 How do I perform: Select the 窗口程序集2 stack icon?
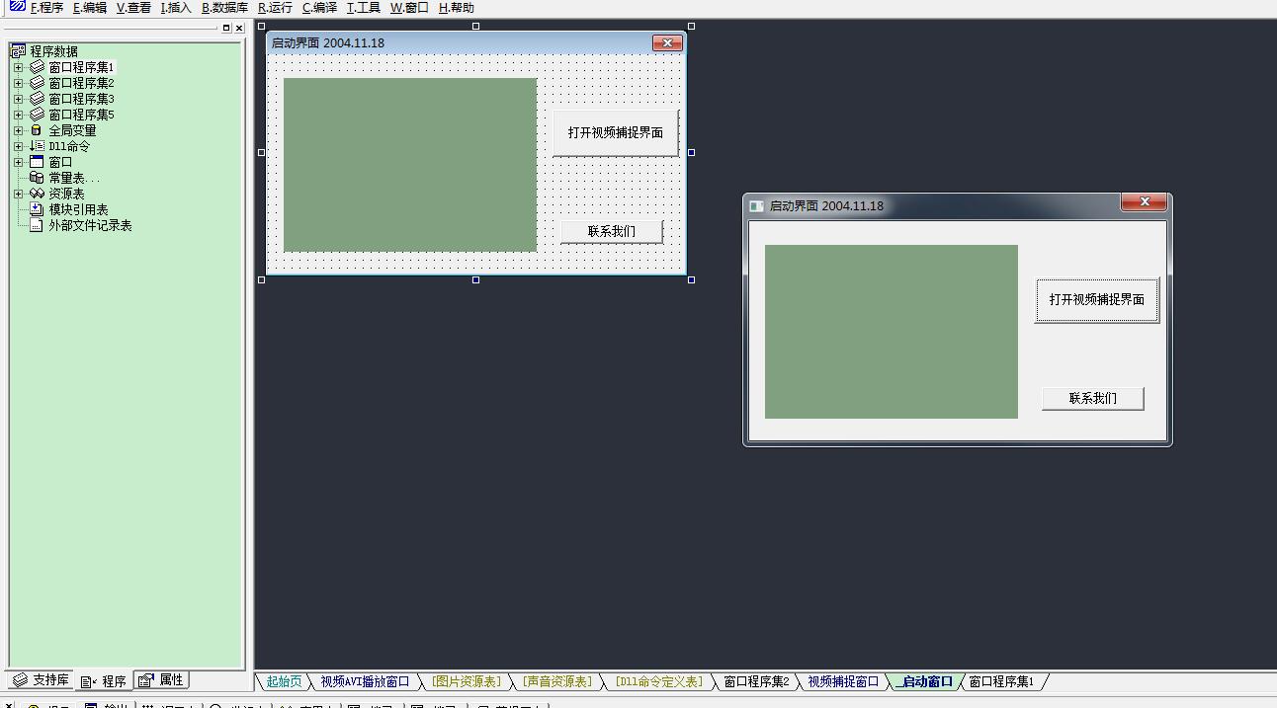tap(38, 83)
